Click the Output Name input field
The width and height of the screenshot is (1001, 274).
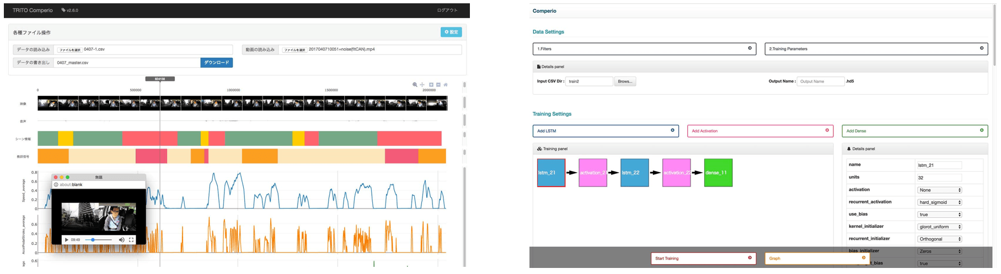(820, 81)
